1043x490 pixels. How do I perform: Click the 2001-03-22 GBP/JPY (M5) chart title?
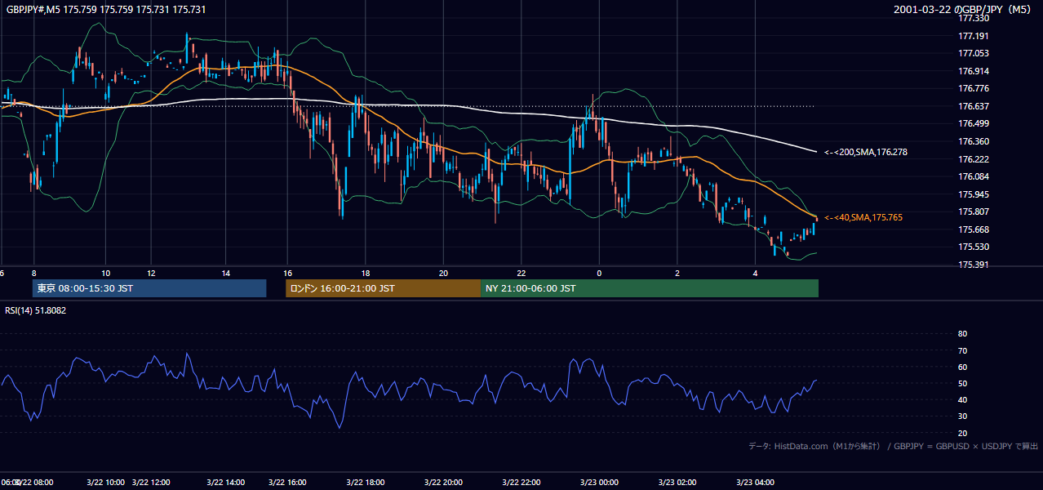[x=964, y=9]
